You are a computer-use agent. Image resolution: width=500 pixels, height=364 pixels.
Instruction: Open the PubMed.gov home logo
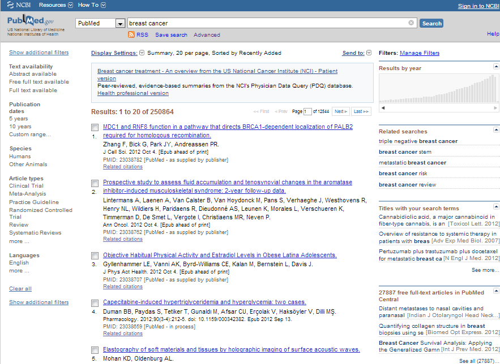(31, 21)
